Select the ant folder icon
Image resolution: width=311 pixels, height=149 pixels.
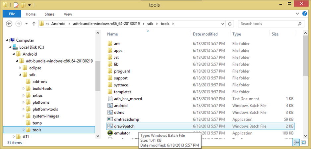[110, 44]
